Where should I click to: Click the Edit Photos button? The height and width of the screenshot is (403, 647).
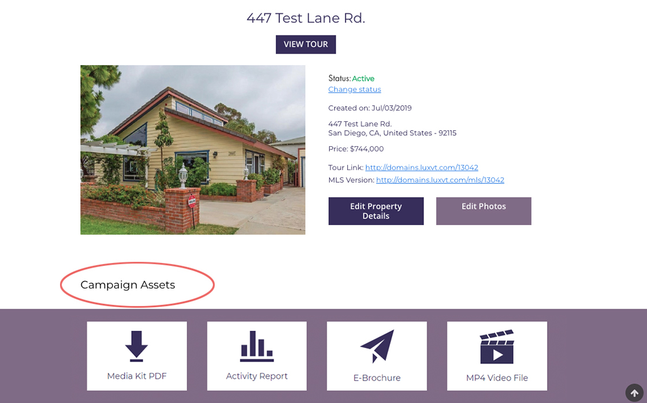click(x=484, y=211)
